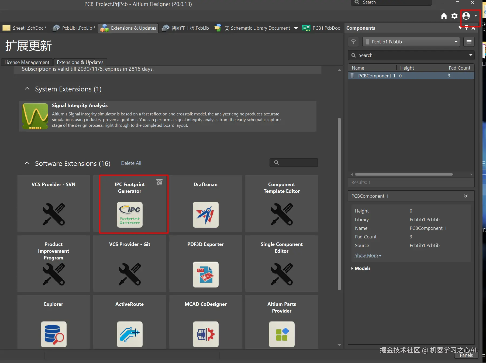Viewport: 486px width, 363px height.
Task: Click the Draftsman extension icon
Action: 206,215
